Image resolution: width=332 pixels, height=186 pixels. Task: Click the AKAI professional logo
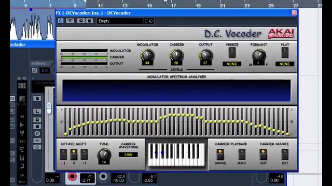pos(281,34)
